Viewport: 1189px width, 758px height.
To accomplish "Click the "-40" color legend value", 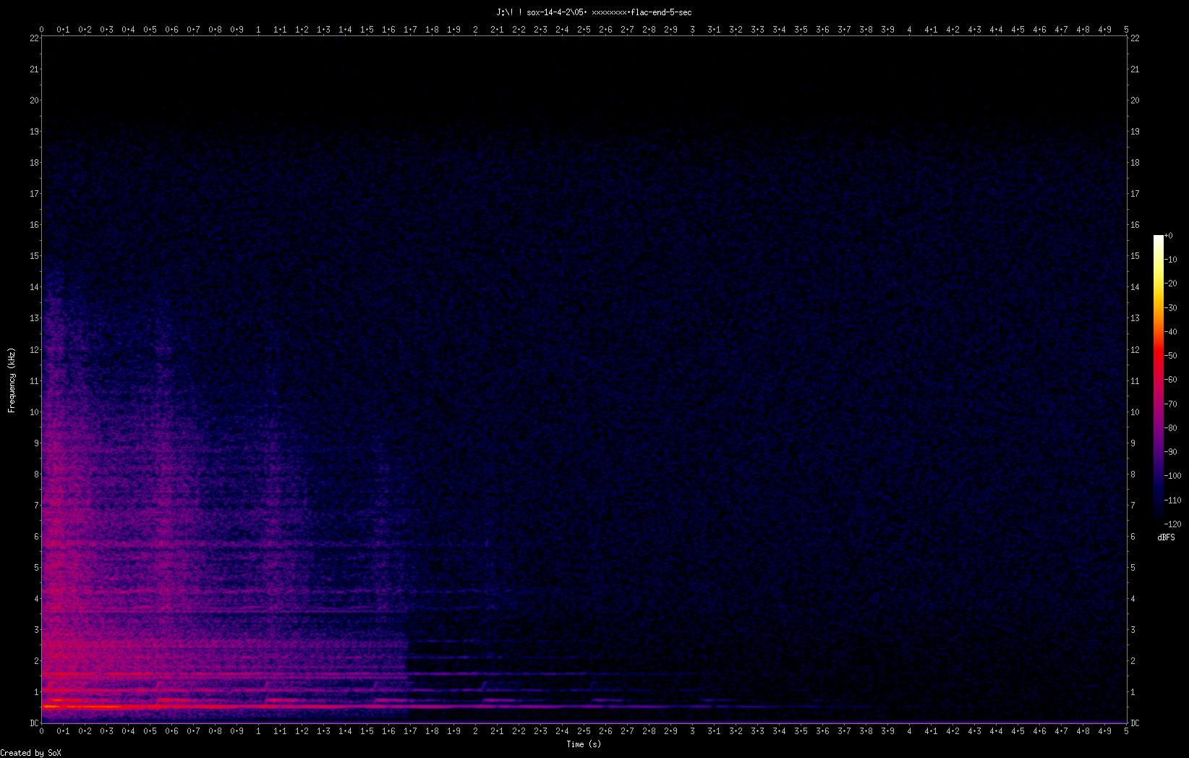I will tap(1171, 332).
